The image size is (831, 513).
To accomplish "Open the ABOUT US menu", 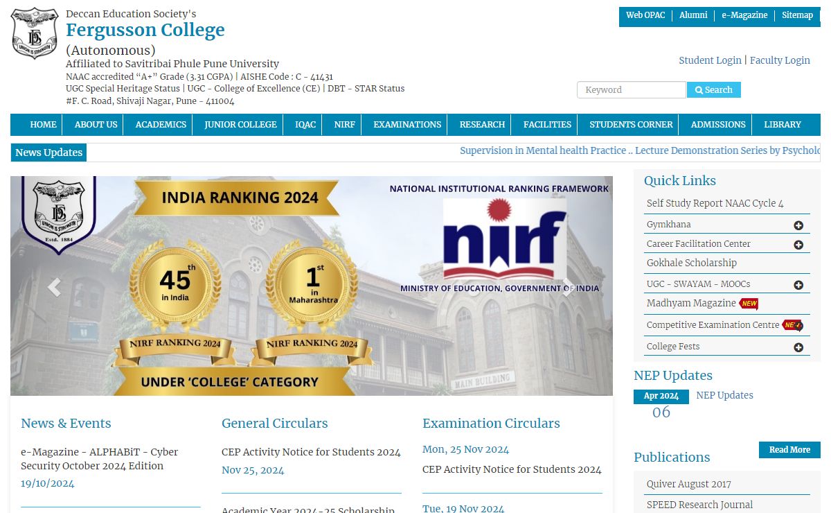I will pos(96,125).
